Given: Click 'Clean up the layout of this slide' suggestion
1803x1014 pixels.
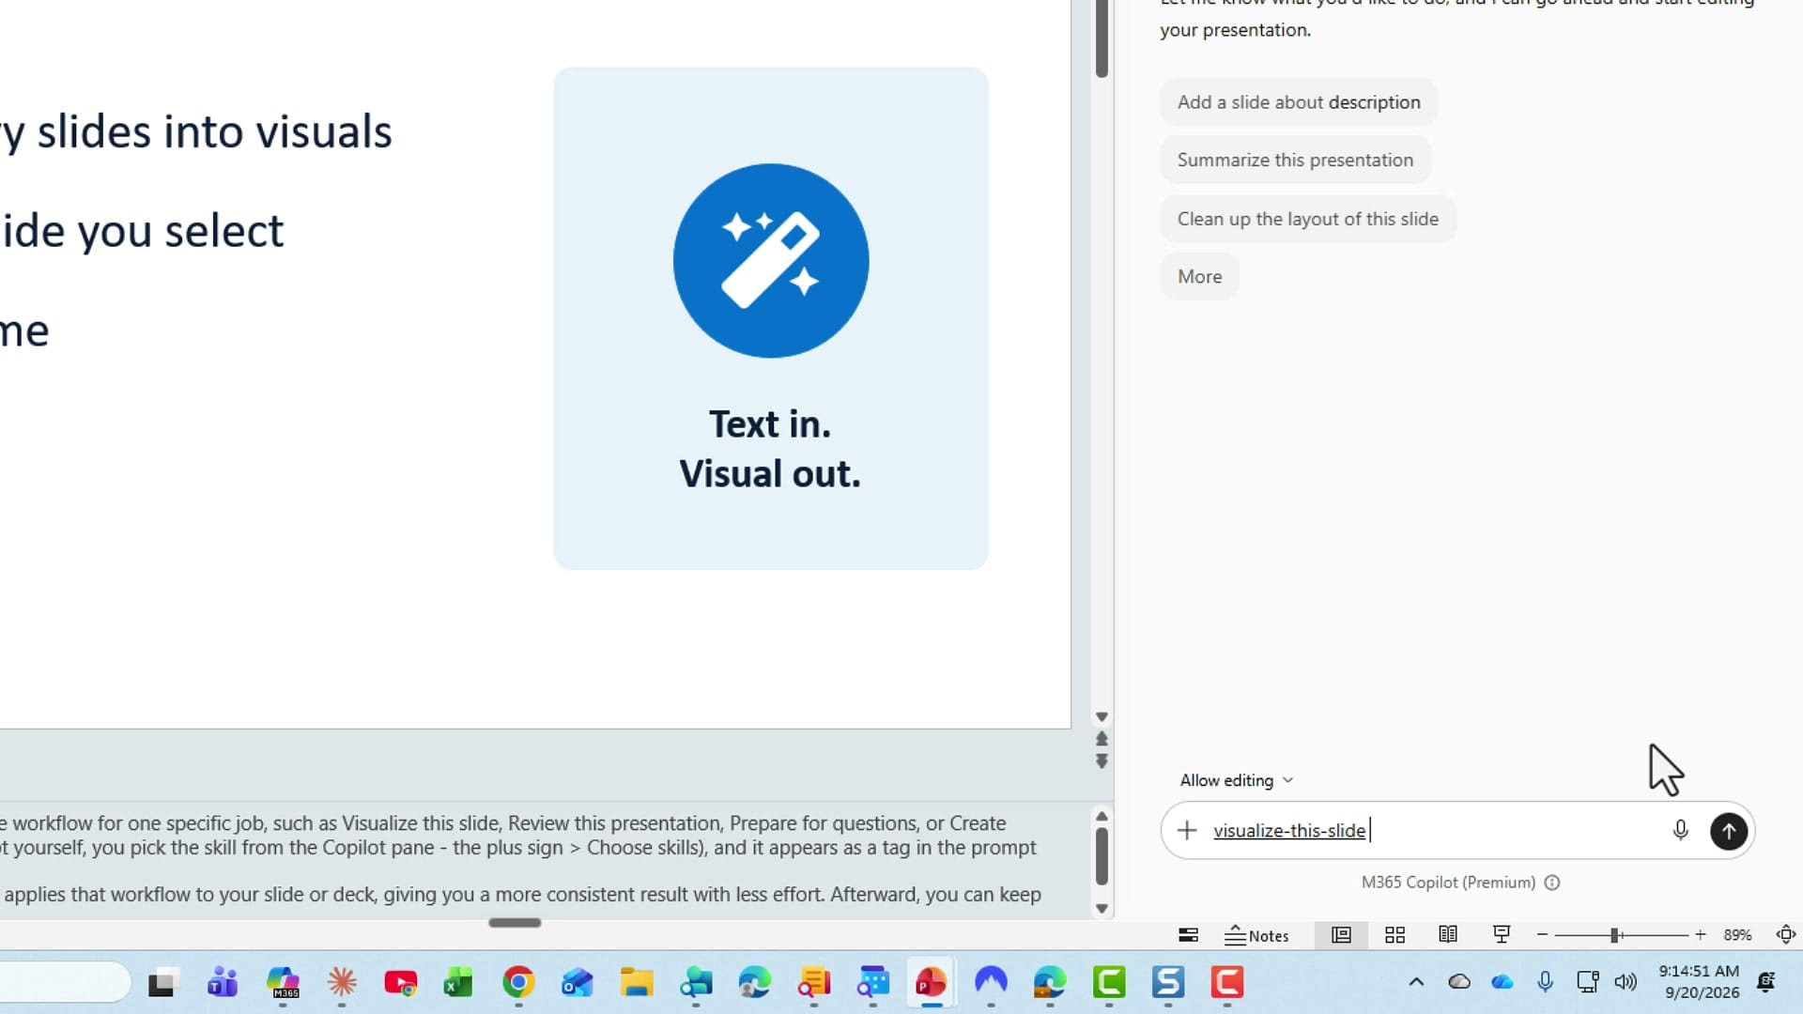Looking at the screenshot, I should [x=1308, y=219].
